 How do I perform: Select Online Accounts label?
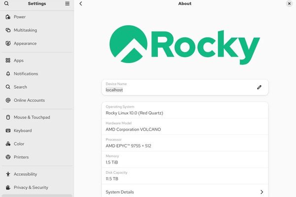point(29,100)
